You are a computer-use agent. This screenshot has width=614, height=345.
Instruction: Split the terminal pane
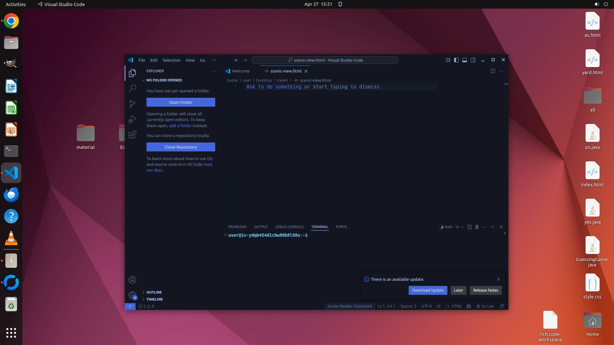(x=469, y=227)
